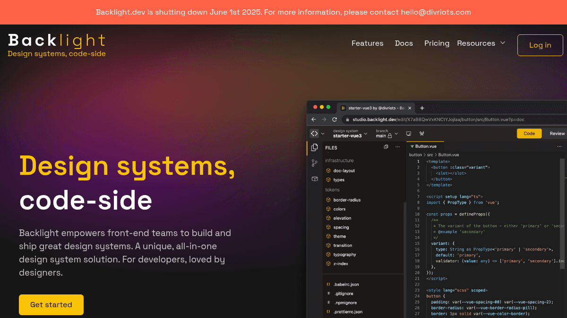Click the infrastructure group label
The height and width of the screenshot is (318, 567).
[339, 161]
